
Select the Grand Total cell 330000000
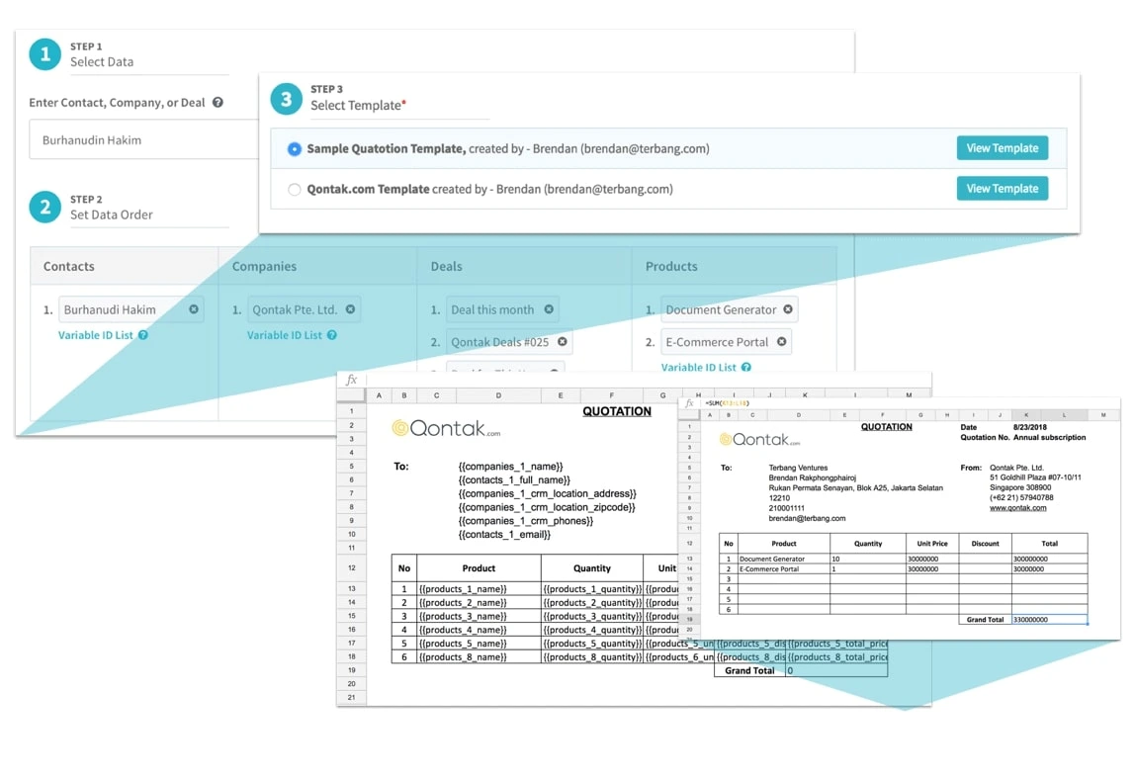(x=1050, y=620)
